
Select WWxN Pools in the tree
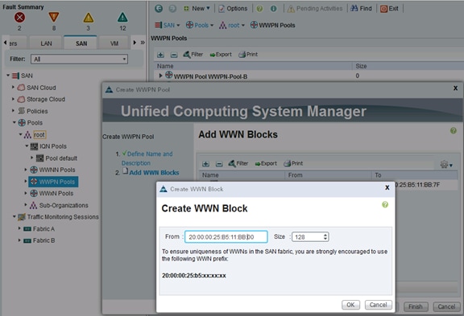[56, 194]
